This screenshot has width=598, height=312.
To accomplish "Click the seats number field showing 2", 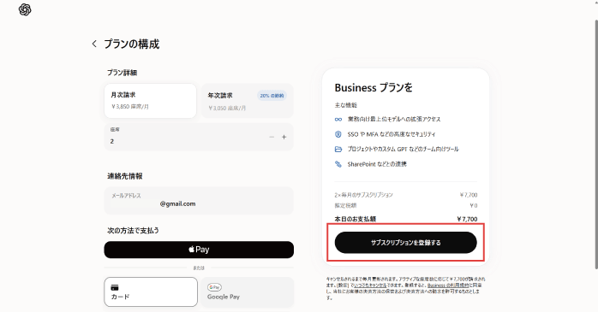I will pos(199,137).
